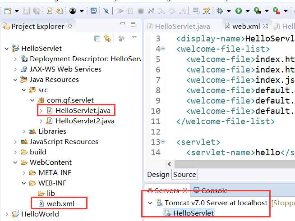The image size is (295, 221).
Task: Click the Open Console monitor icon
Action: point(93,11)
